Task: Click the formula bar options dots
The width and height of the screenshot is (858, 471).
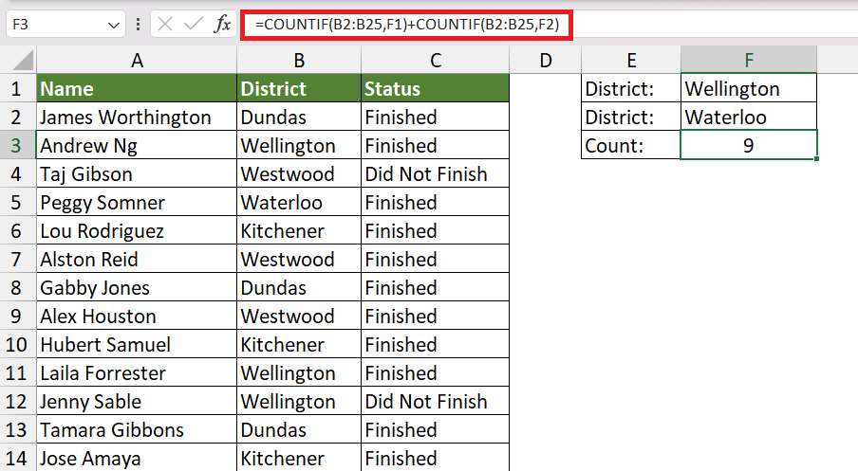Action: (138, 25)
